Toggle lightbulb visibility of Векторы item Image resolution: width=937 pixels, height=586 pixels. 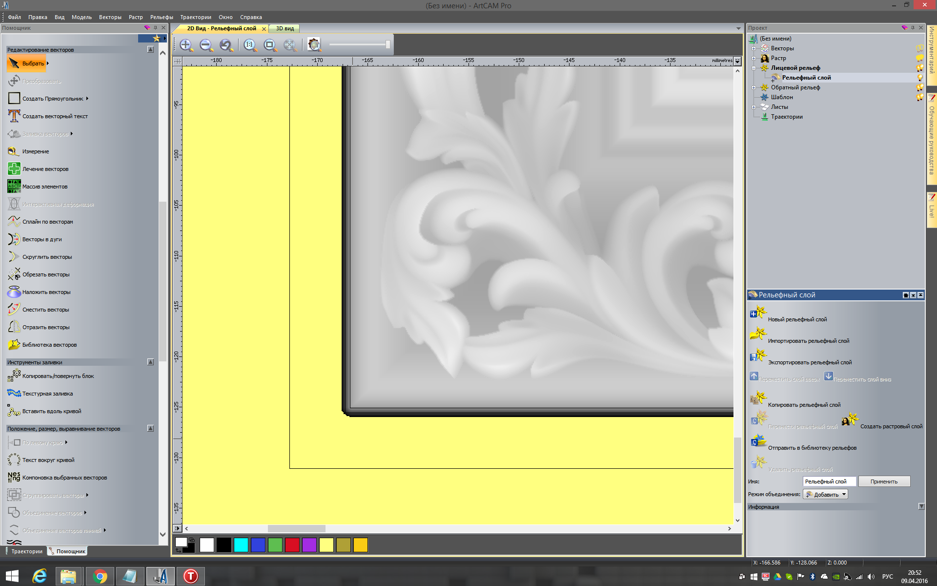(920, 48)
